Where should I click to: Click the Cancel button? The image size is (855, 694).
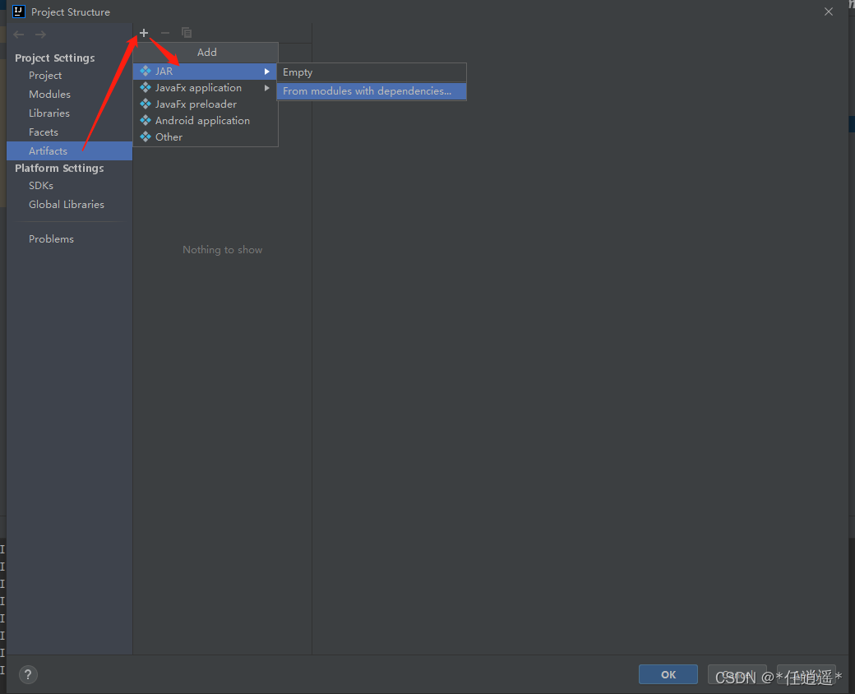pos(737,673)
